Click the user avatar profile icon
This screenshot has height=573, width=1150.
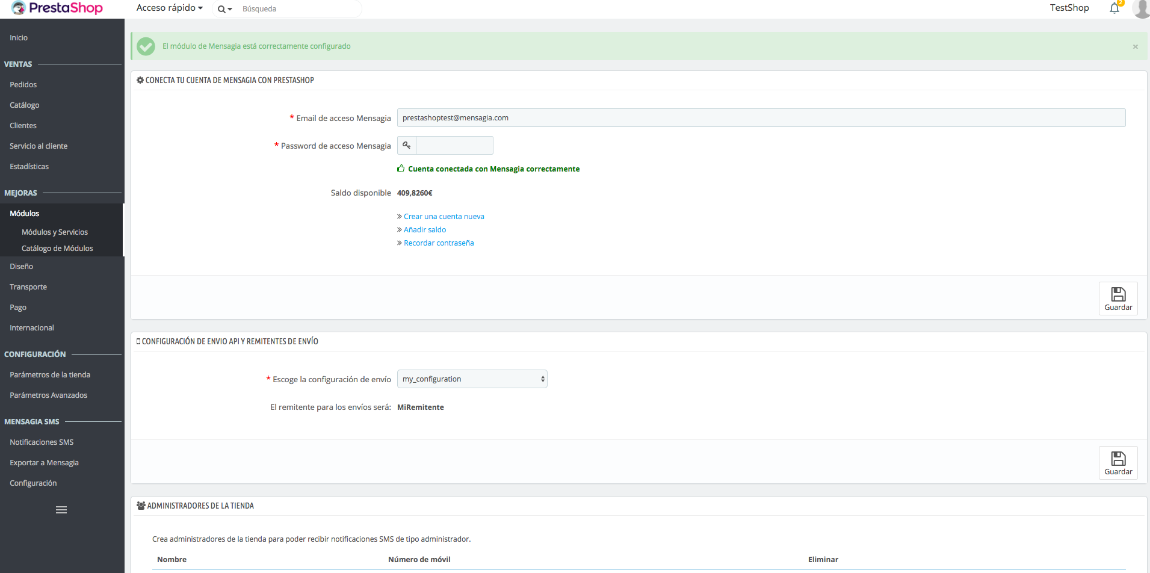point(1141,8)
